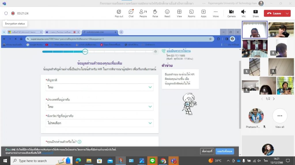Open the Apps menu
Screen dimensions: 295x165
coord(203,13)
